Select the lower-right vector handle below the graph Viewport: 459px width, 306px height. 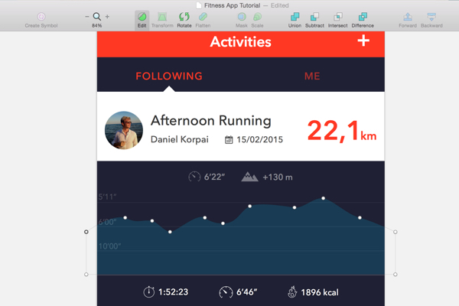[396, 275]
